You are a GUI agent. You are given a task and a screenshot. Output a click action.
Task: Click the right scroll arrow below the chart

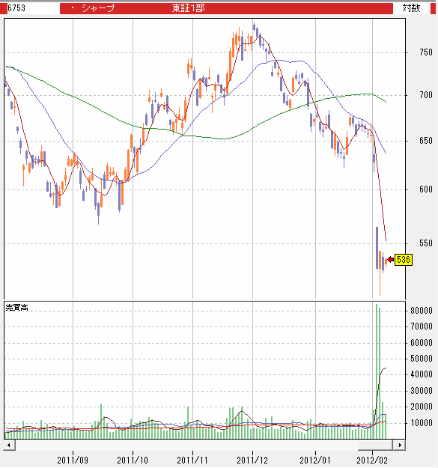(399, 445)
